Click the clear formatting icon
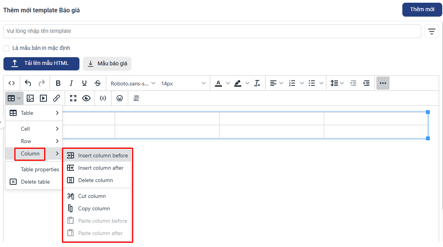The height and width of the screenshot is (247, 443). [257, 83]
